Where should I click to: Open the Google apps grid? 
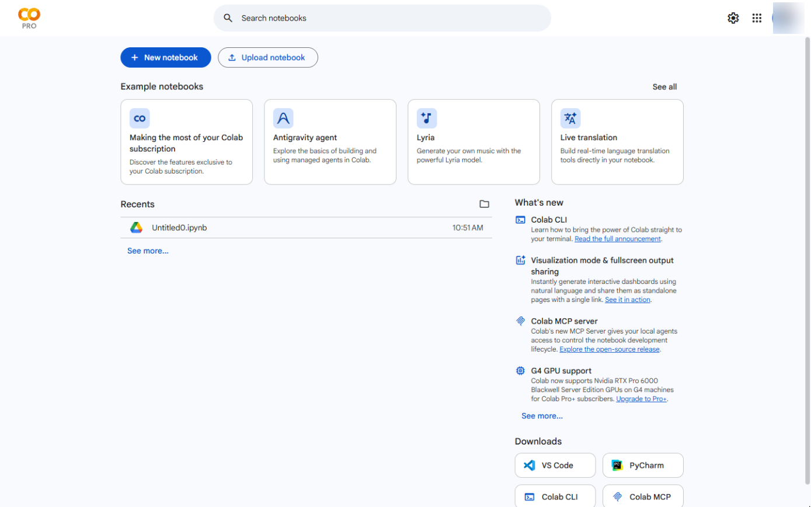(757, 18)
